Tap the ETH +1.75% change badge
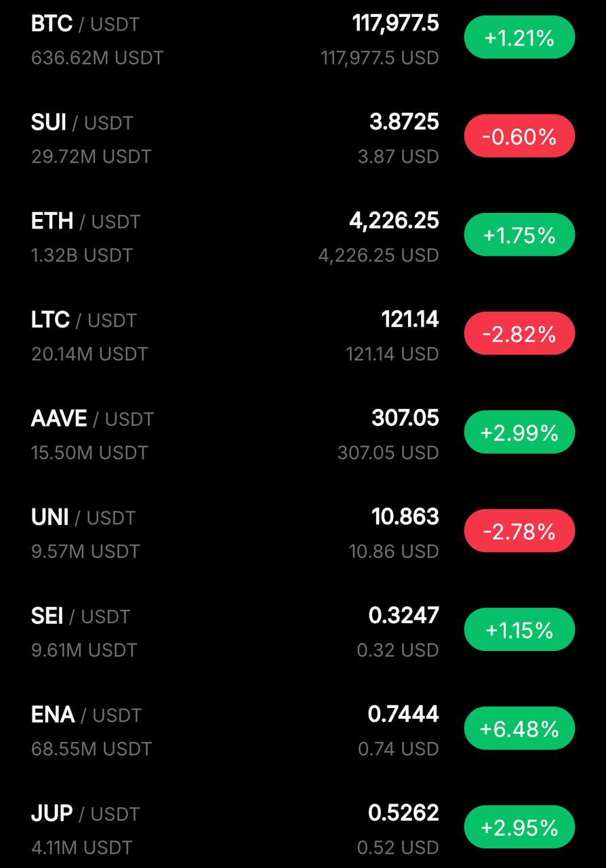606x868 pixels. click(x=519, y=235)
